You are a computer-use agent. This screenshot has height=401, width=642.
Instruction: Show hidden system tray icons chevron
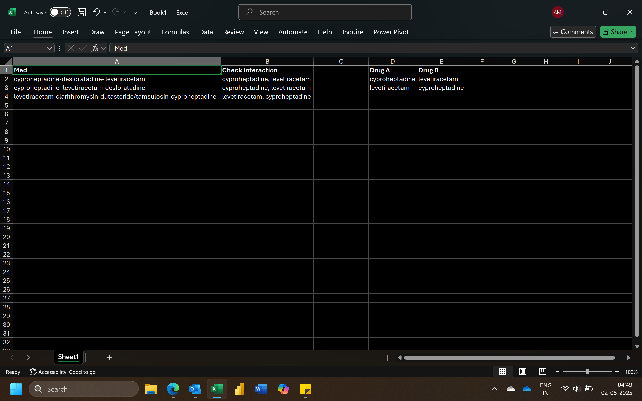pos(495,389)
